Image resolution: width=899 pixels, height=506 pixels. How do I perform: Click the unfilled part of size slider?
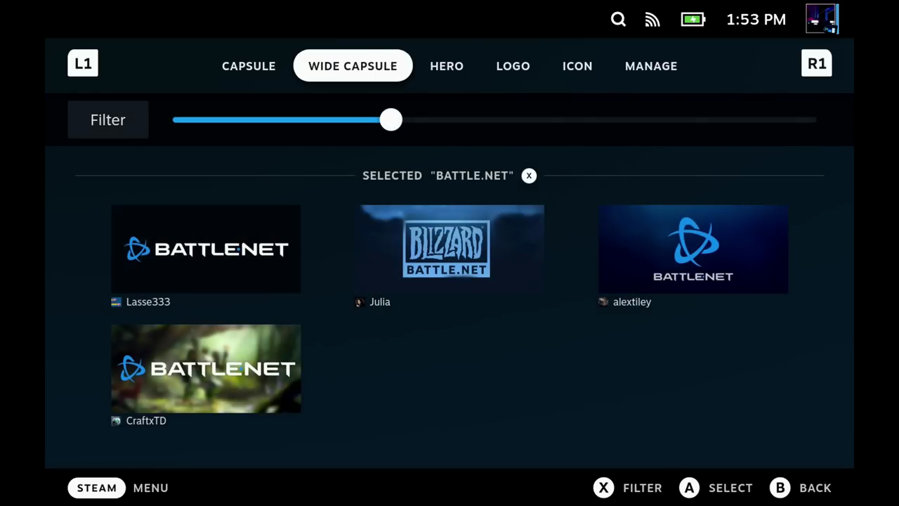[x=609, y=120]
